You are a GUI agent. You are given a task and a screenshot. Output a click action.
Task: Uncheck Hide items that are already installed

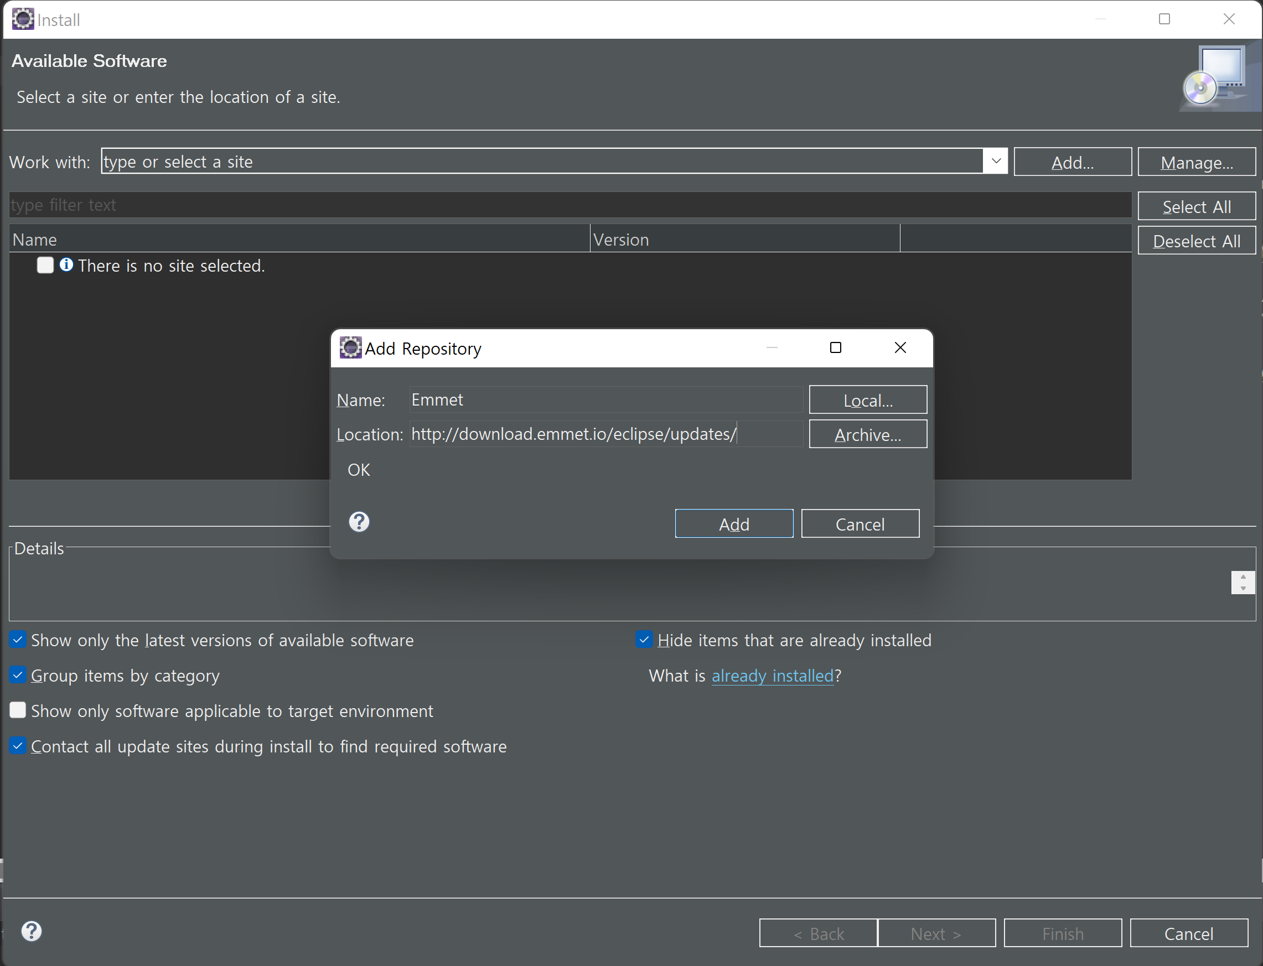[x=644, y=640]
